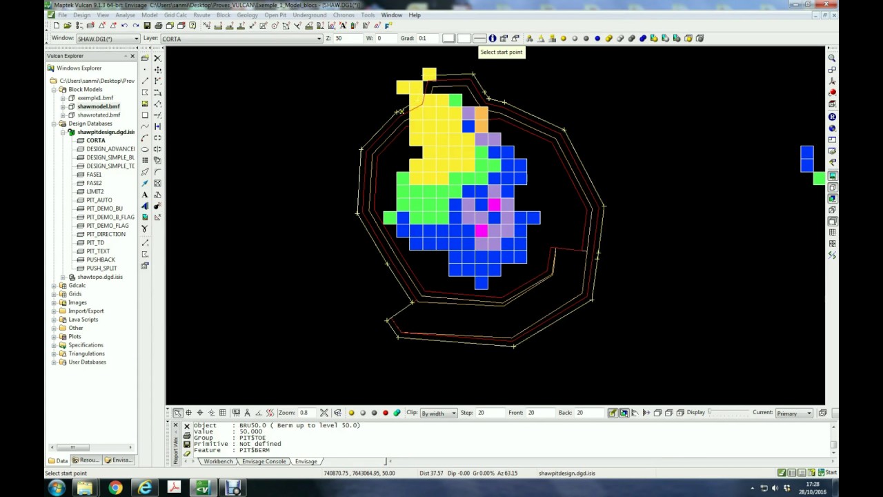
Task: Click the text 'A' tool in left toolbar
Action: (145, 195)
